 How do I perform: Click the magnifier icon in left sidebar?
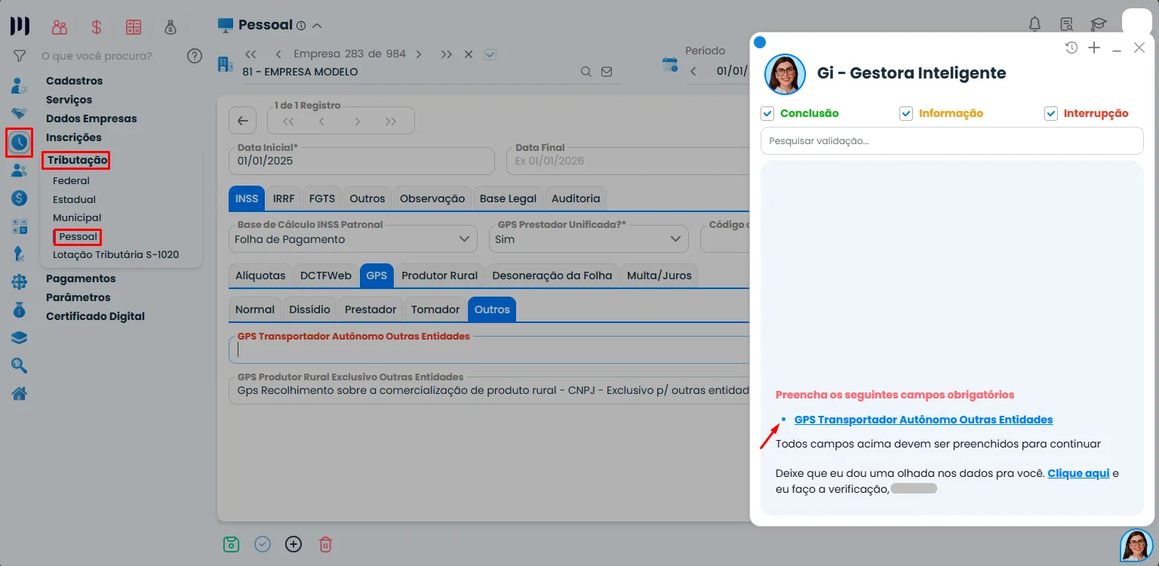pos(20,365)
